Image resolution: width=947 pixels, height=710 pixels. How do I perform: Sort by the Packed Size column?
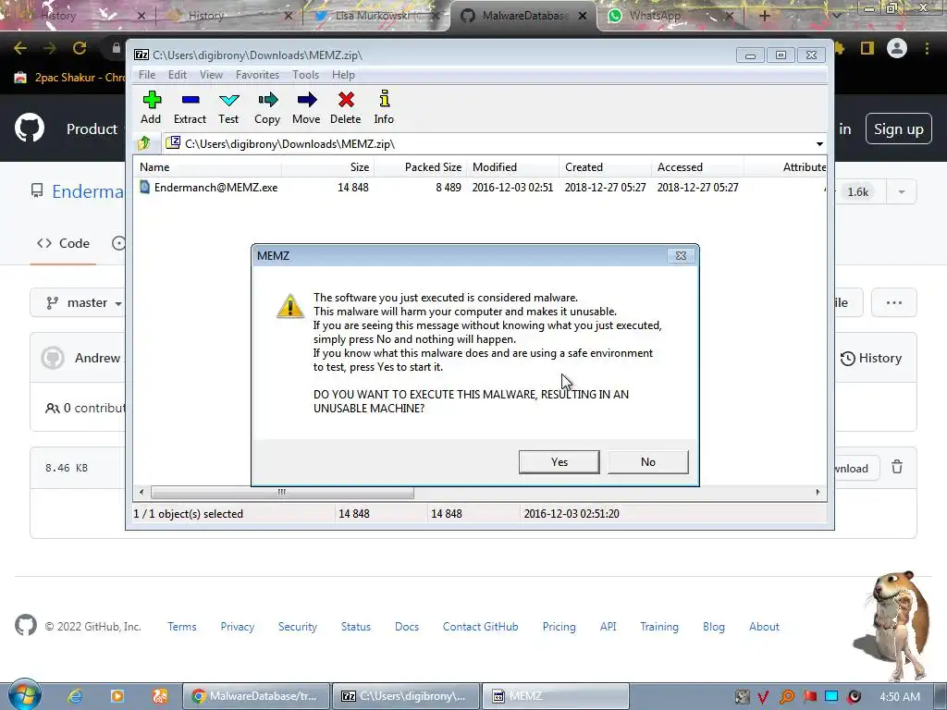[x=421, y=167]
